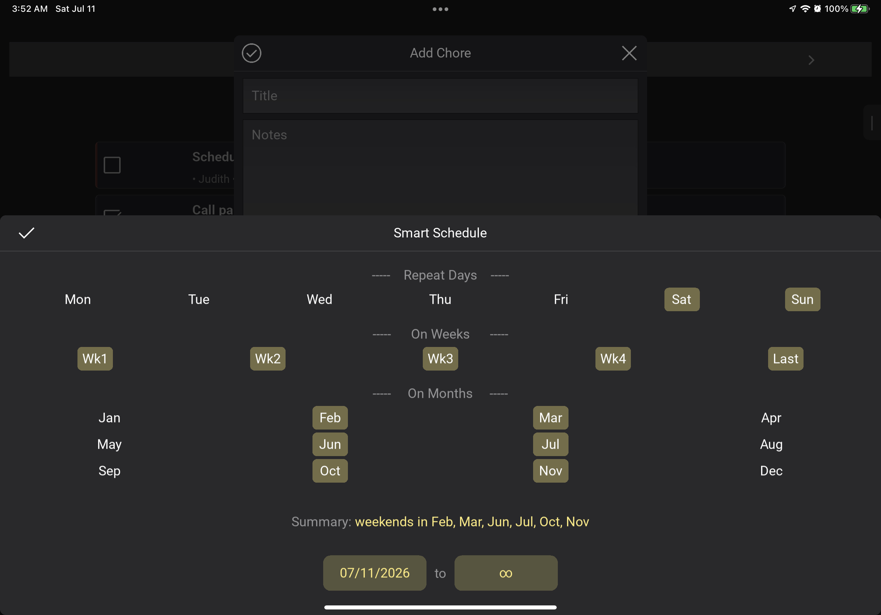Deselect Wk3 in On Weeks
Image resolution: width=881 pixels, height=615 pixels.
click(440, 358)
